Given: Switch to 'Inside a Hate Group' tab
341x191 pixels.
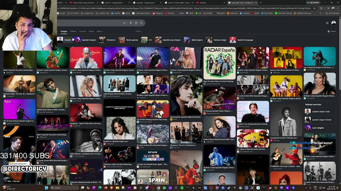Looking at the screenshot, I should point(84,3).
